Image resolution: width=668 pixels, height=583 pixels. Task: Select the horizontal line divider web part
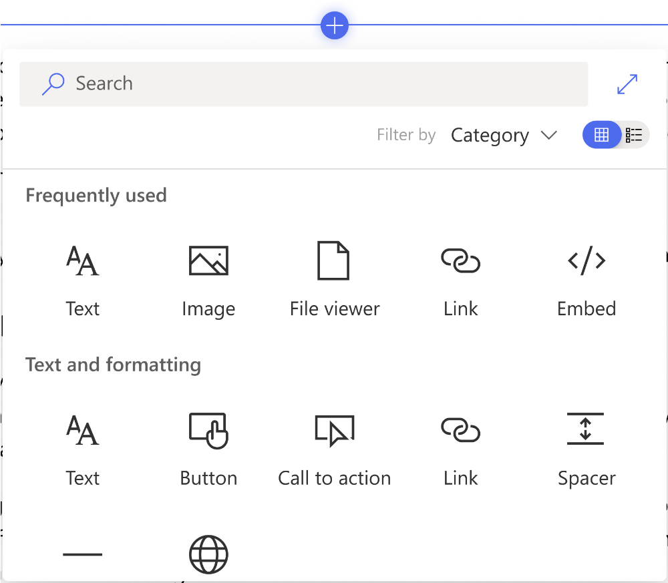click(x=83, y=555)
